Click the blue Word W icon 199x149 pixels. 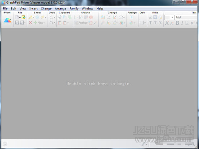(x=155, y=17)
